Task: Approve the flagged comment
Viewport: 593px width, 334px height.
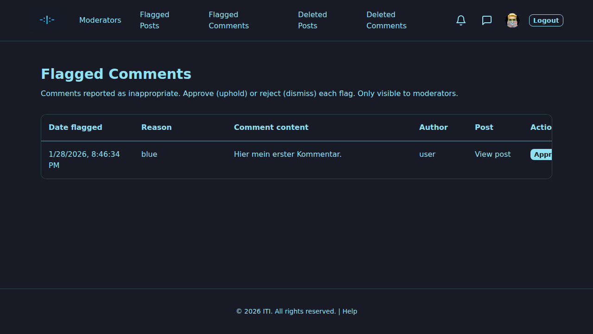Action: point(541,154)
